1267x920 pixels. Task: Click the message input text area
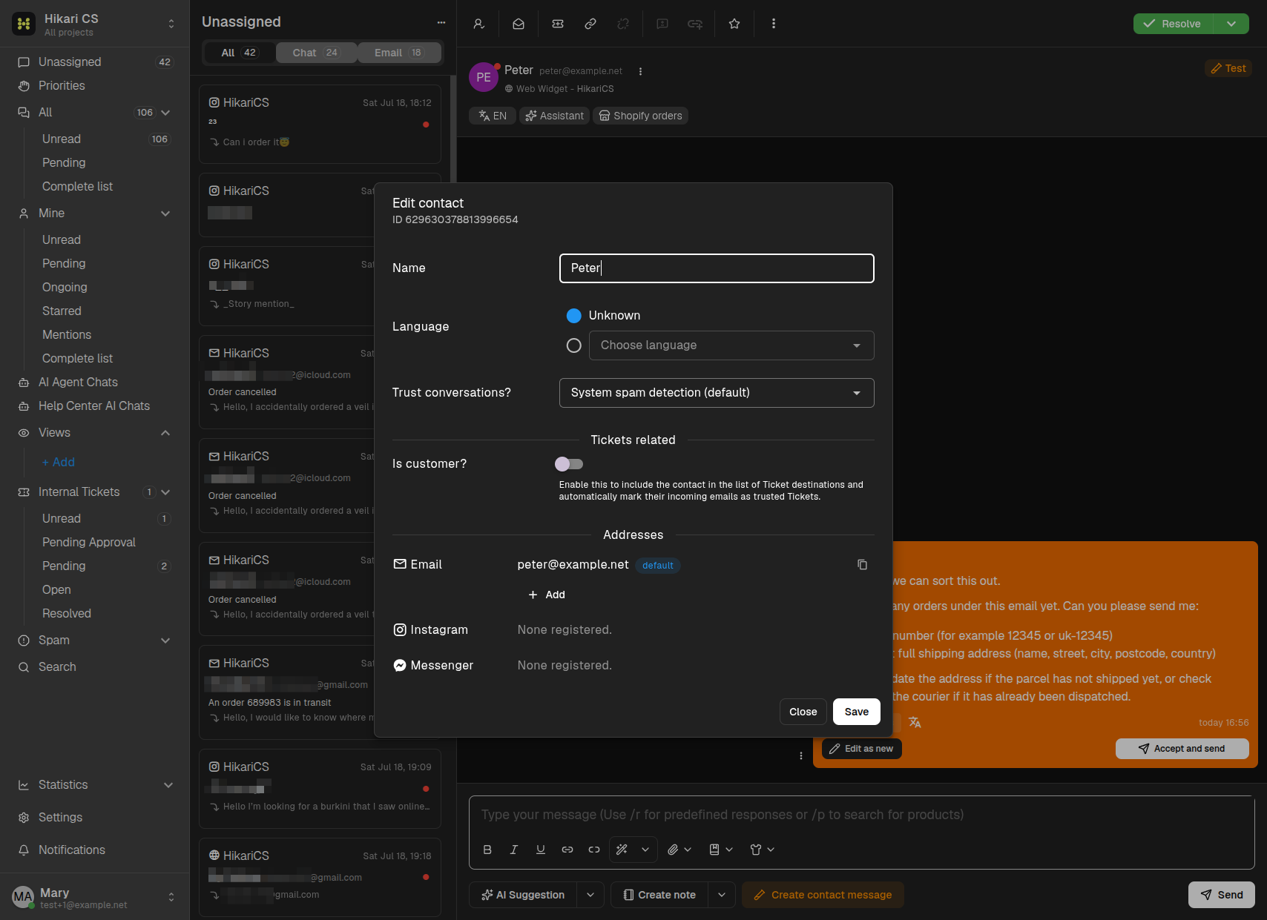(860, 815)
